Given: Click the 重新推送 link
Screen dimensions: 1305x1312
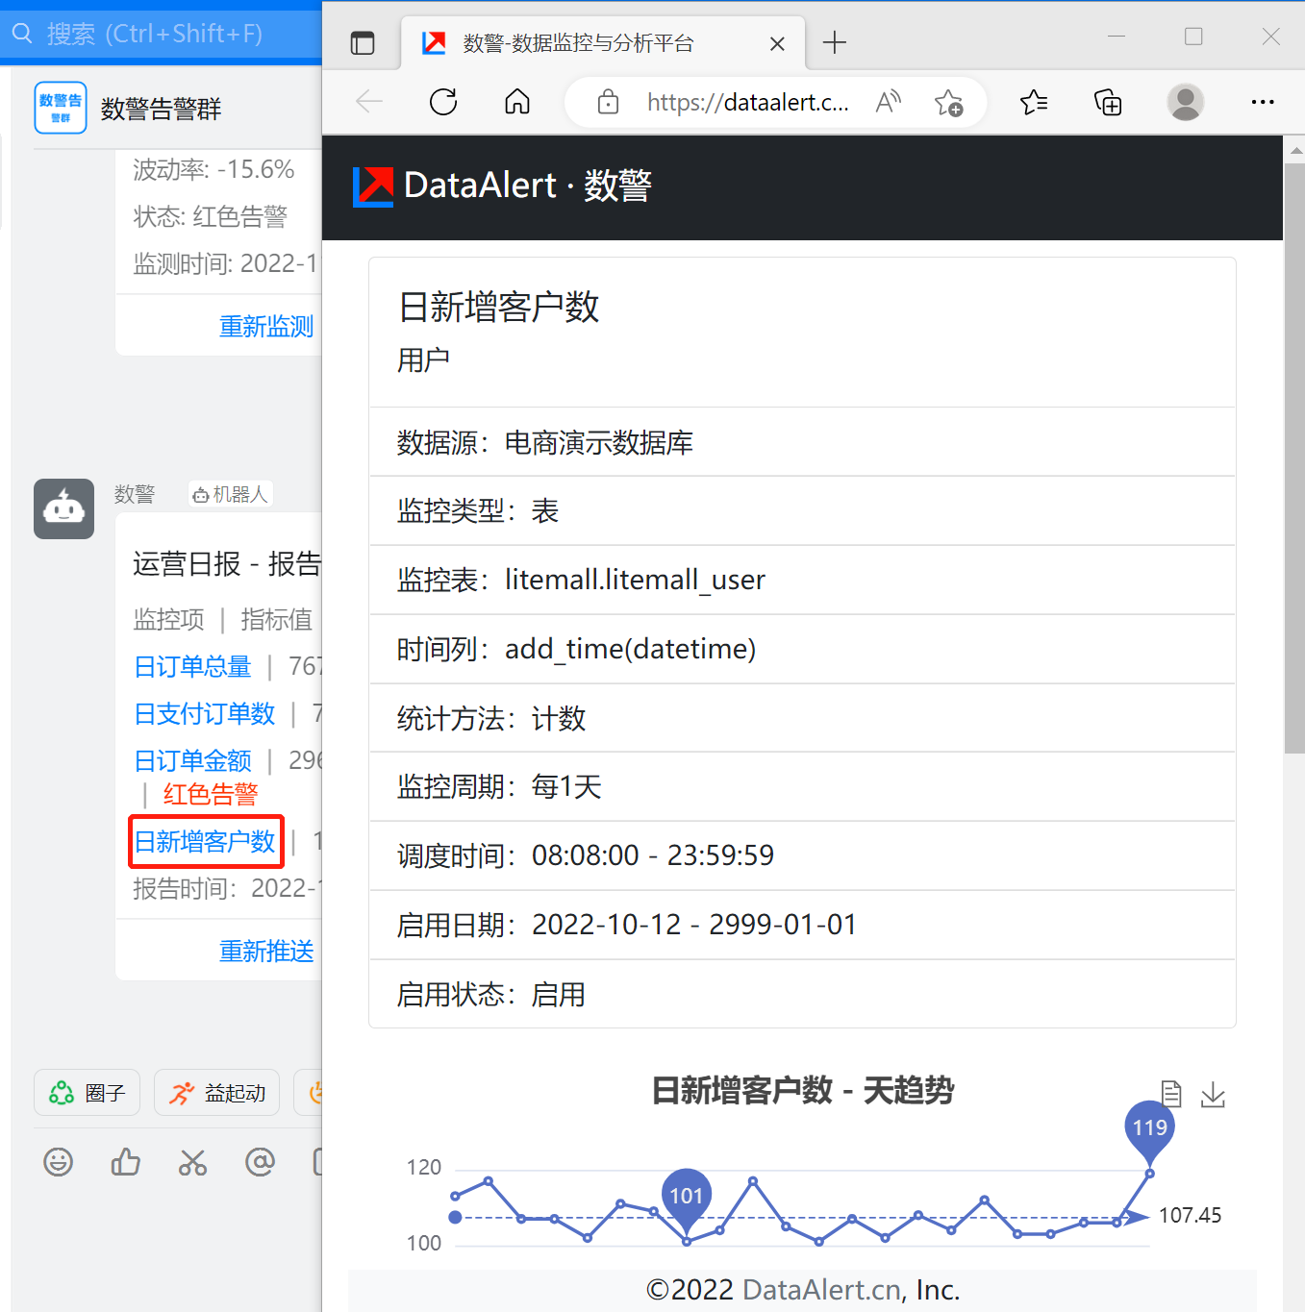Looking at the screenshot, I should tap(266, 950).
